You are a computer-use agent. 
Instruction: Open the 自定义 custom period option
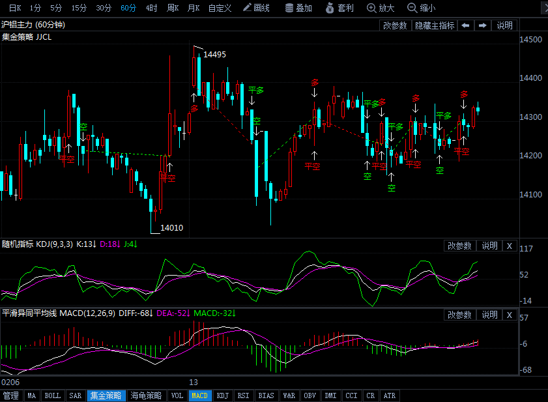[220, 8]
